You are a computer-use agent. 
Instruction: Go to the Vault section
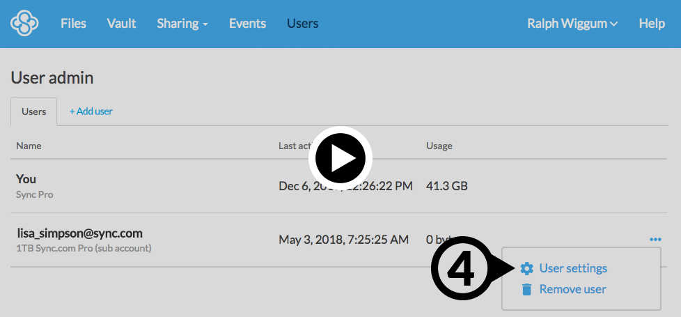point(121,24)
